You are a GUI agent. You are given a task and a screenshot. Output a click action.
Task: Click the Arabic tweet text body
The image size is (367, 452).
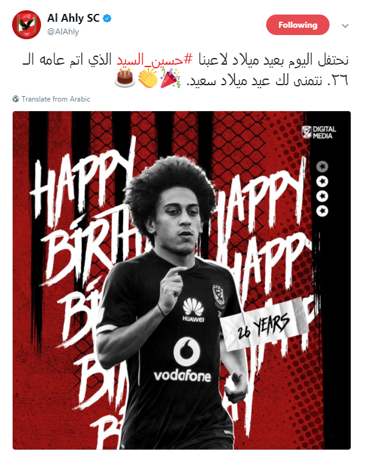tap(185, 69)
